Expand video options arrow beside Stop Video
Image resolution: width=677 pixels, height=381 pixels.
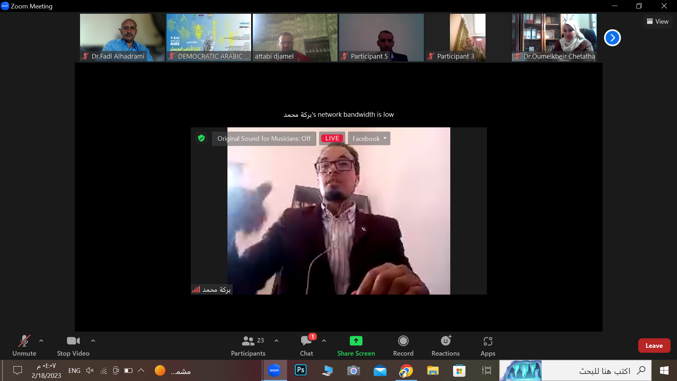click(93, 341)
